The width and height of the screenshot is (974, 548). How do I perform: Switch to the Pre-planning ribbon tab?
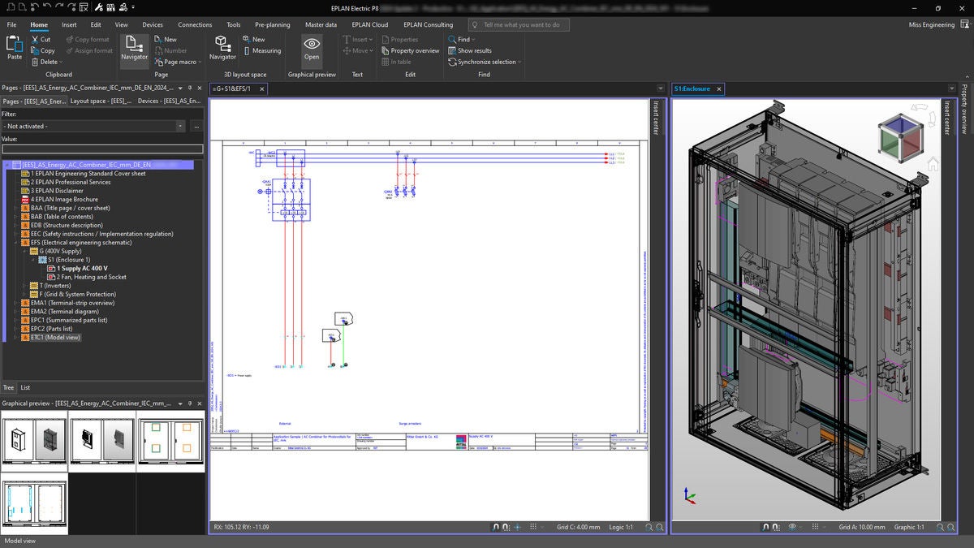(x=272, y=24)
